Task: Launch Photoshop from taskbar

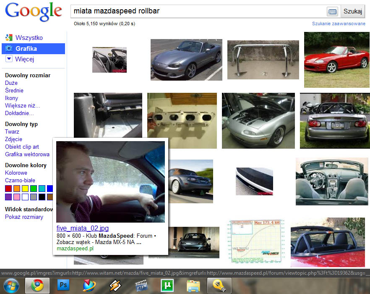Action: (63, 285)
